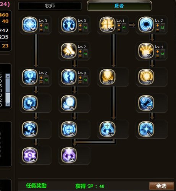Choose the cracked shield skill icon

69,77
